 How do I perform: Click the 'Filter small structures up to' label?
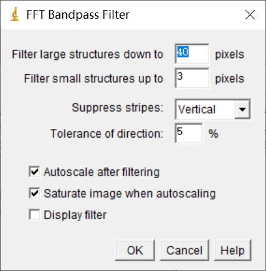pos(93,78)
